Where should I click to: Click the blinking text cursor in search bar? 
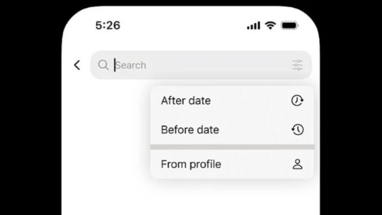[115, 65]
